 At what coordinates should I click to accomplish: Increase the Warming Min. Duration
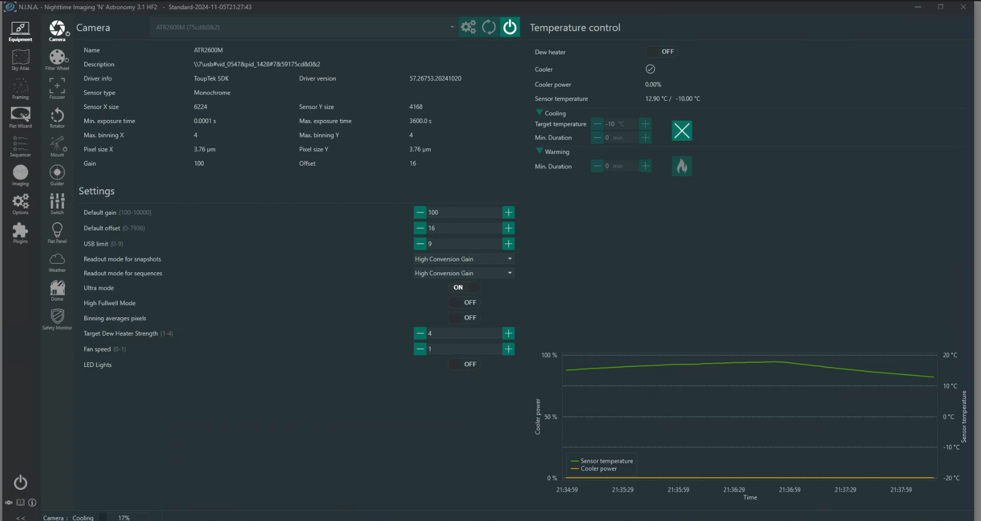[x=645, y=166]
